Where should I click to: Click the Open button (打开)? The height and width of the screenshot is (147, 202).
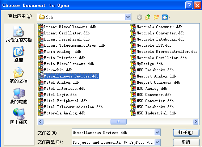tap(186, 133)
